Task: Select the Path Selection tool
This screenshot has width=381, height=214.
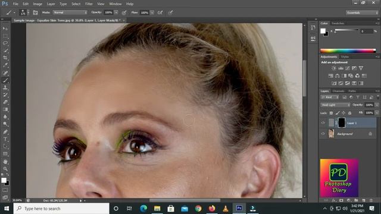Action: coord(5,146)
